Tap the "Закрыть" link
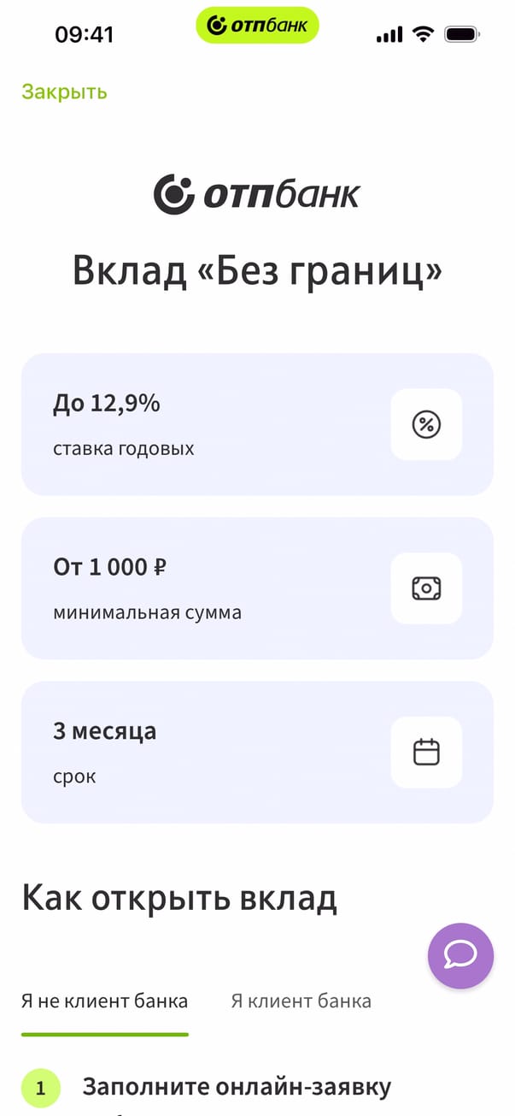 coord(64,92)
